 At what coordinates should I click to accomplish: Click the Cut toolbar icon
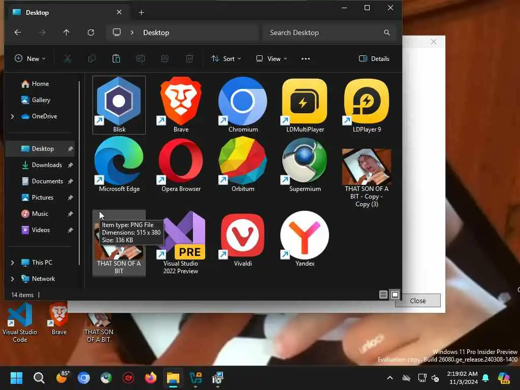[x=68, y=59]
